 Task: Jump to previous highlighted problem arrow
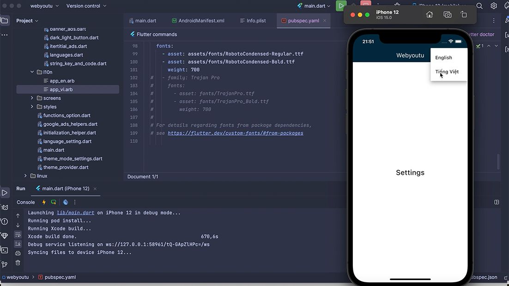click(x=489, y=46)
